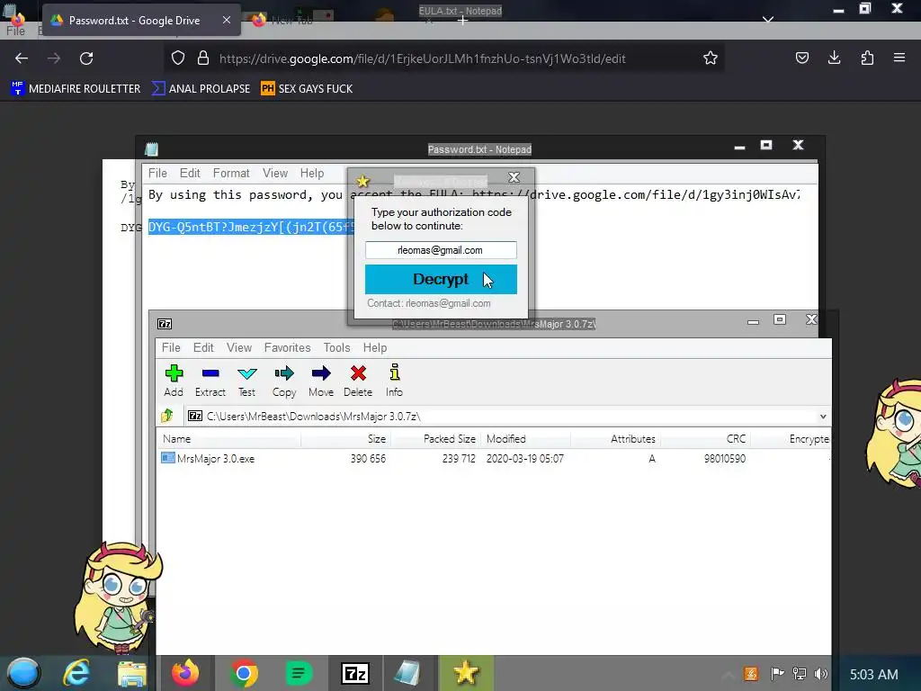921x691 pixels.
Task: Open Help menu in 7-Zip
Action: (x=375, y=348)
